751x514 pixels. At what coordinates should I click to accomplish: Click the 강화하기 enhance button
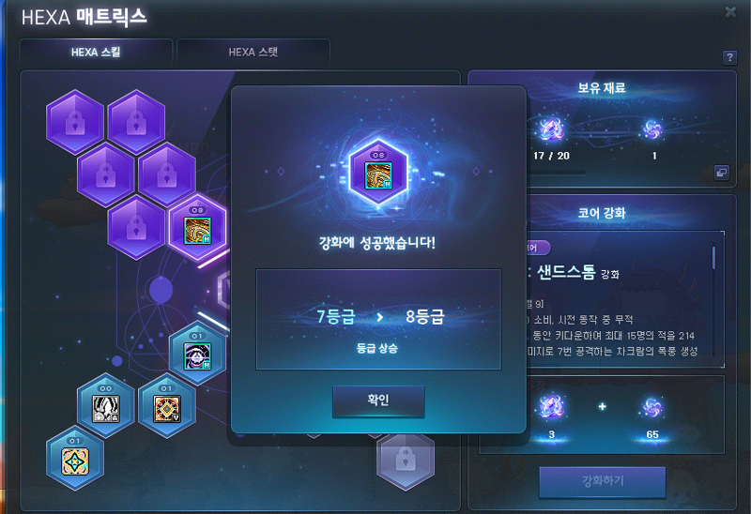coord(603,481)
